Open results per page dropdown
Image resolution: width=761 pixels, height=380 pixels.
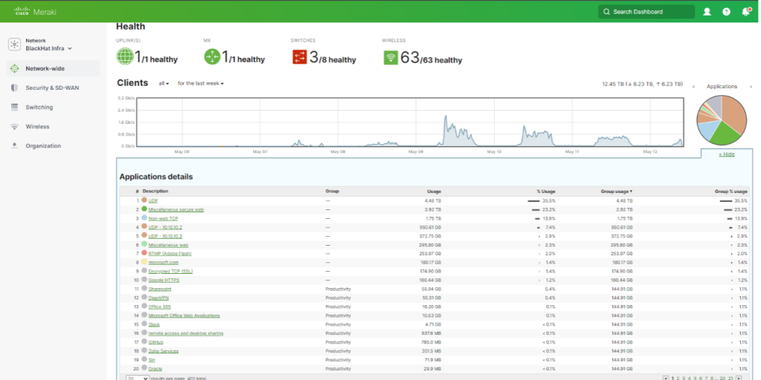[136, 378]
